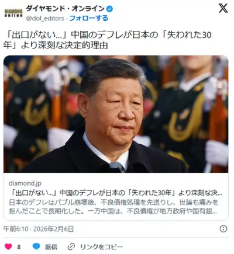Open the @dol_editors handle

(x=45, y=18)
